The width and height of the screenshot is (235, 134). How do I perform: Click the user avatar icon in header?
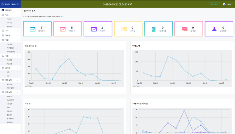point(224,4)
